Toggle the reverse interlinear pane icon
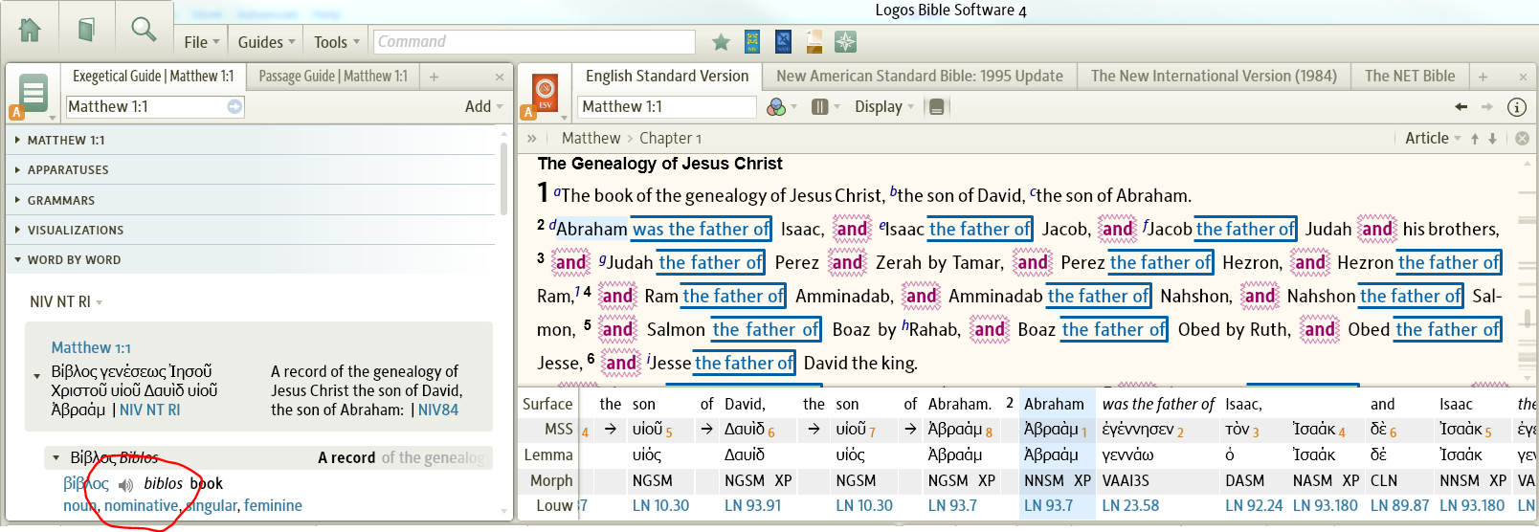Image resolution: width=1539 pixels, height=532 pixels. pos(937,106)
